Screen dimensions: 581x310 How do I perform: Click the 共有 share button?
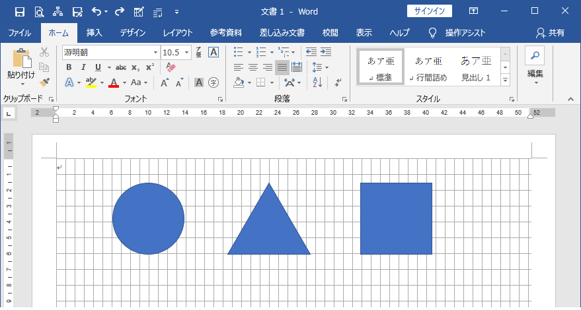550,32
